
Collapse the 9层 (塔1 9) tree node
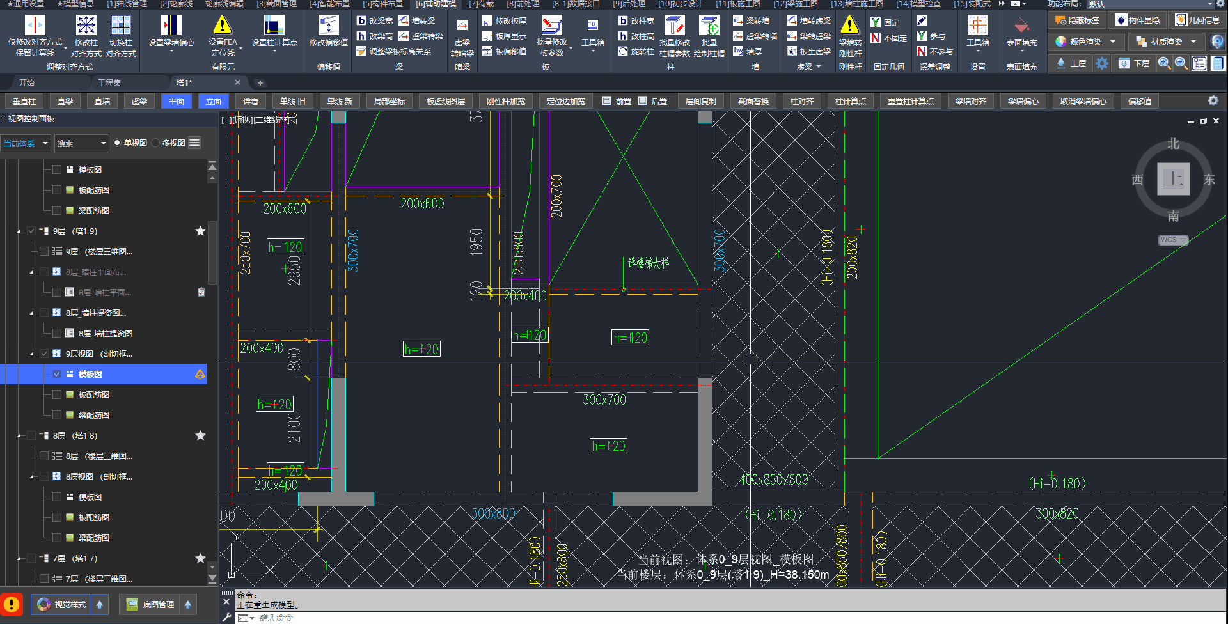pyautogui.click(x=19, y=231)
